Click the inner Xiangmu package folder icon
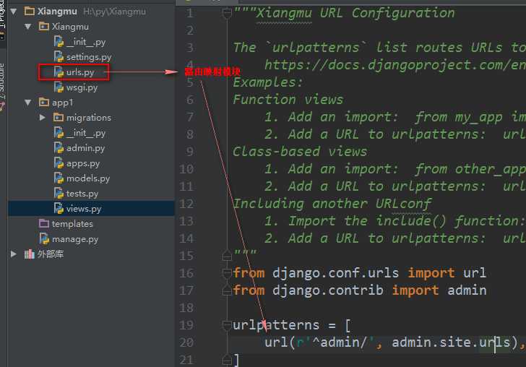 tap(44, 26)
